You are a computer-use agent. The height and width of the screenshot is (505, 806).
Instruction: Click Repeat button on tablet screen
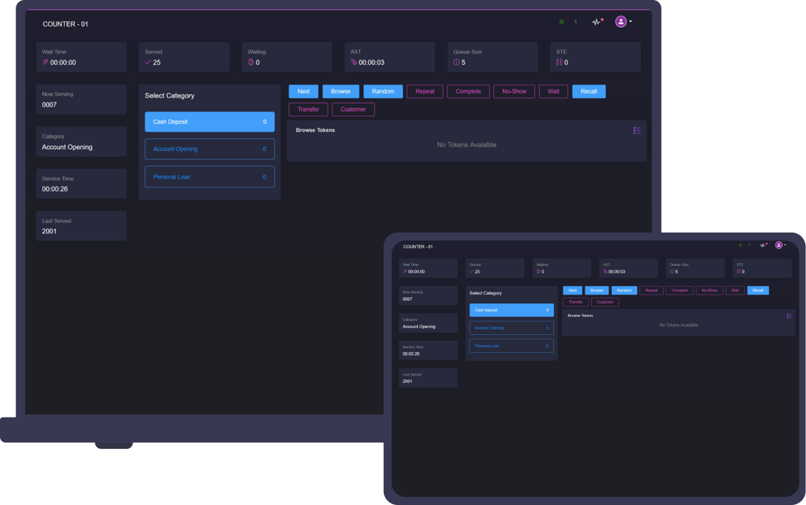click(651, 290)
